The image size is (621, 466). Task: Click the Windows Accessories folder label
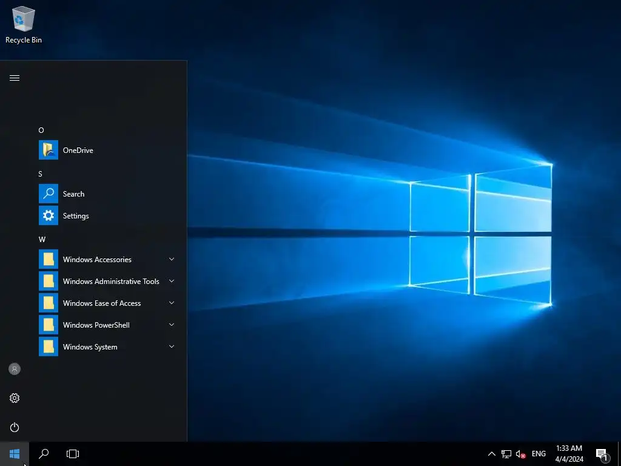(97, 260)
